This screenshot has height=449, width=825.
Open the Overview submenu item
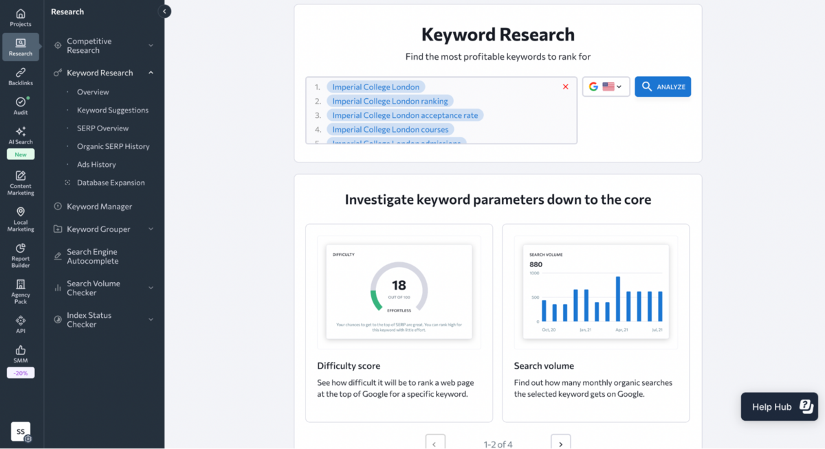[93, 92]
